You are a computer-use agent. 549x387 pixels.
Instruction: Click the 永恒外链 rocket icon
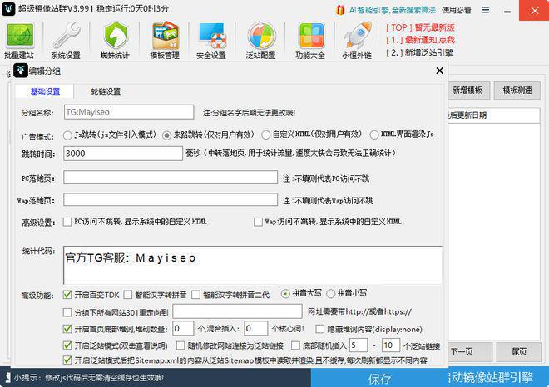357,38
